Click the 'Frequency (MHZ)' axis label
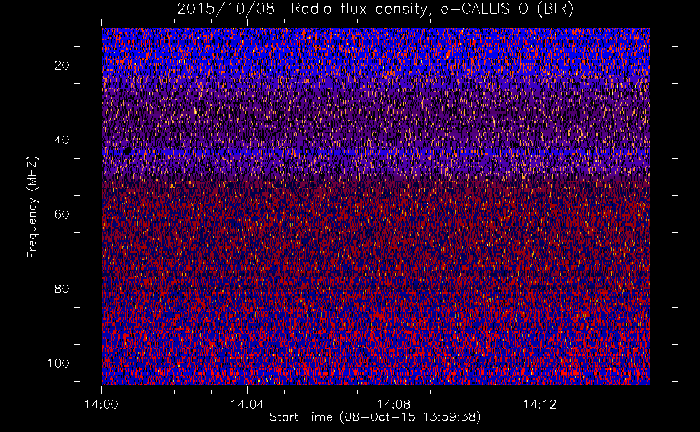Screen dimensions: 700x432 click(x=32, y=207)
